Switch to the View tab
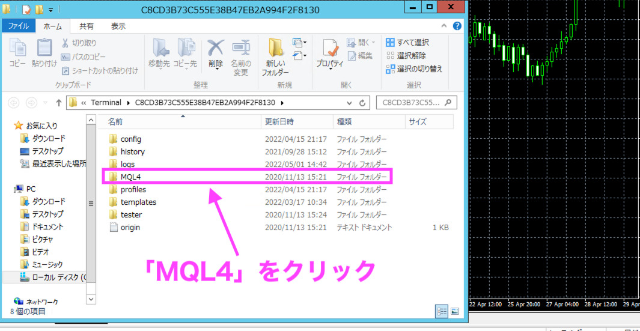This screenshot has height=331, width=640. (x=118, y=26)
